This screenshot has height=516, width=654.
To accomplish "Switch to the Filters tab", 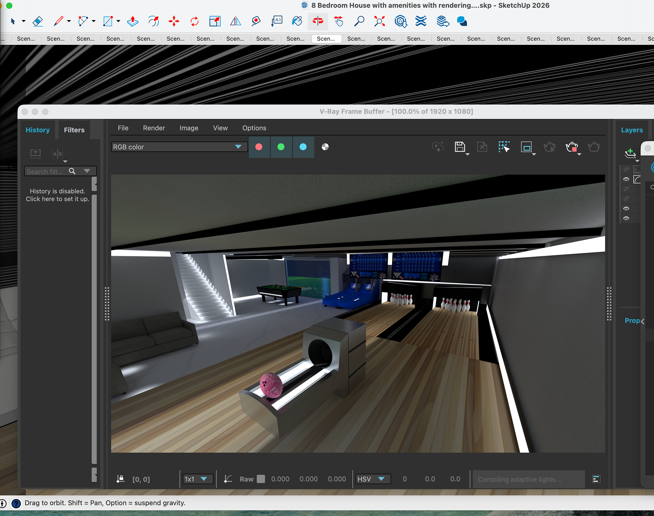I will point(74,130).
